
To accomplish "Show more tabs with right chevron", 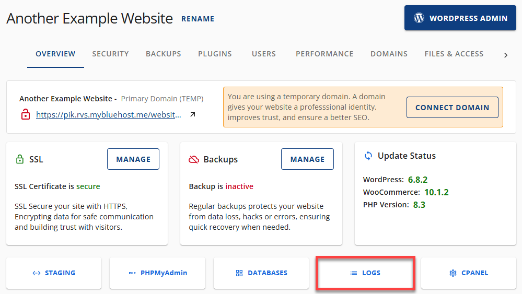I will (506, 55).
